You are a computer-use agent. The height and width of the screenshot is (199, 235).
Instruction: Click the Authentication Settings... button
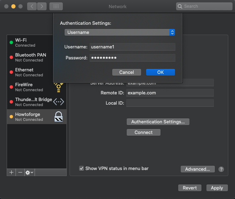tap(158, 122)
